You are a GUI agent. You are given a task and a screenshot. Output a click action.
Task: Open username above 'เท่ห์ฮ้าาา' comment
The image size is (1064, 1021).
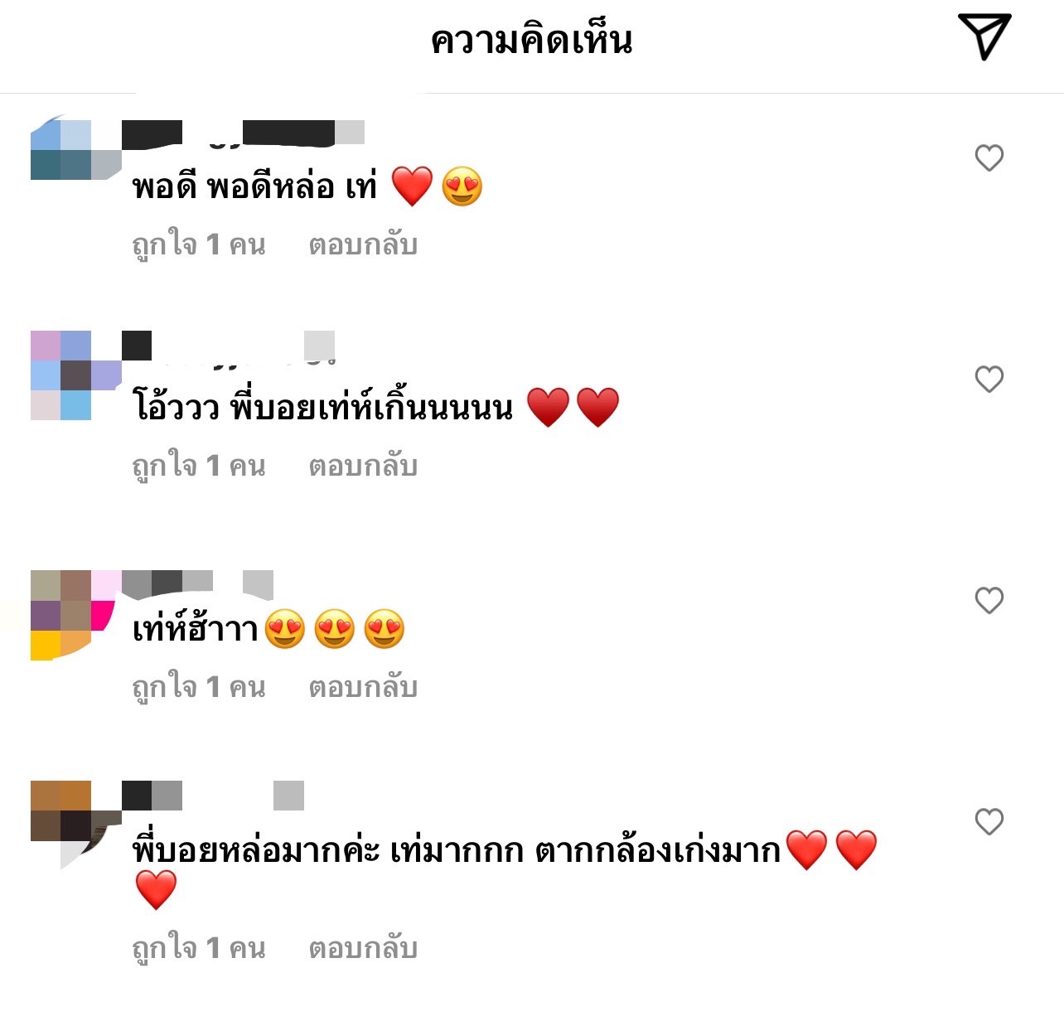tap(197, 583)
